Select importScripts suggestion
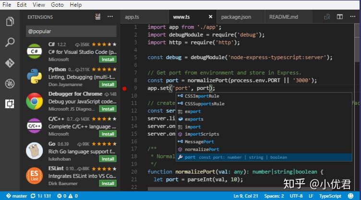 pos(264,134)
